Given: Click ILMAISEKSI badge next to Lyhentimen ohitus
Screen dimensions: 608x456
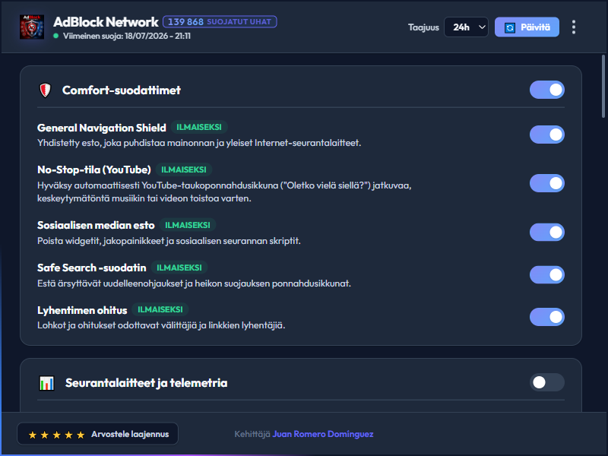Looking at the screenshot, I should 160,310.
